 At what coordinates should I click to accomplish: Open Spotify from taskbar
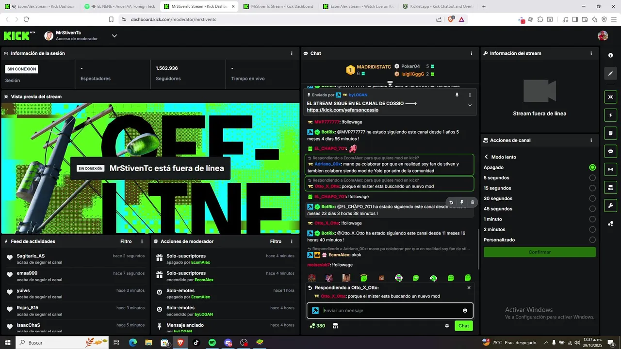coord(212,343)
